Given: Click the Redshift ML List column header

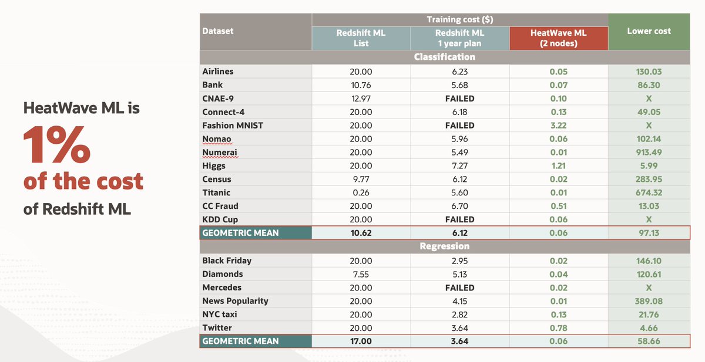Looking at the screenshot, I should (x=361, y=38).
